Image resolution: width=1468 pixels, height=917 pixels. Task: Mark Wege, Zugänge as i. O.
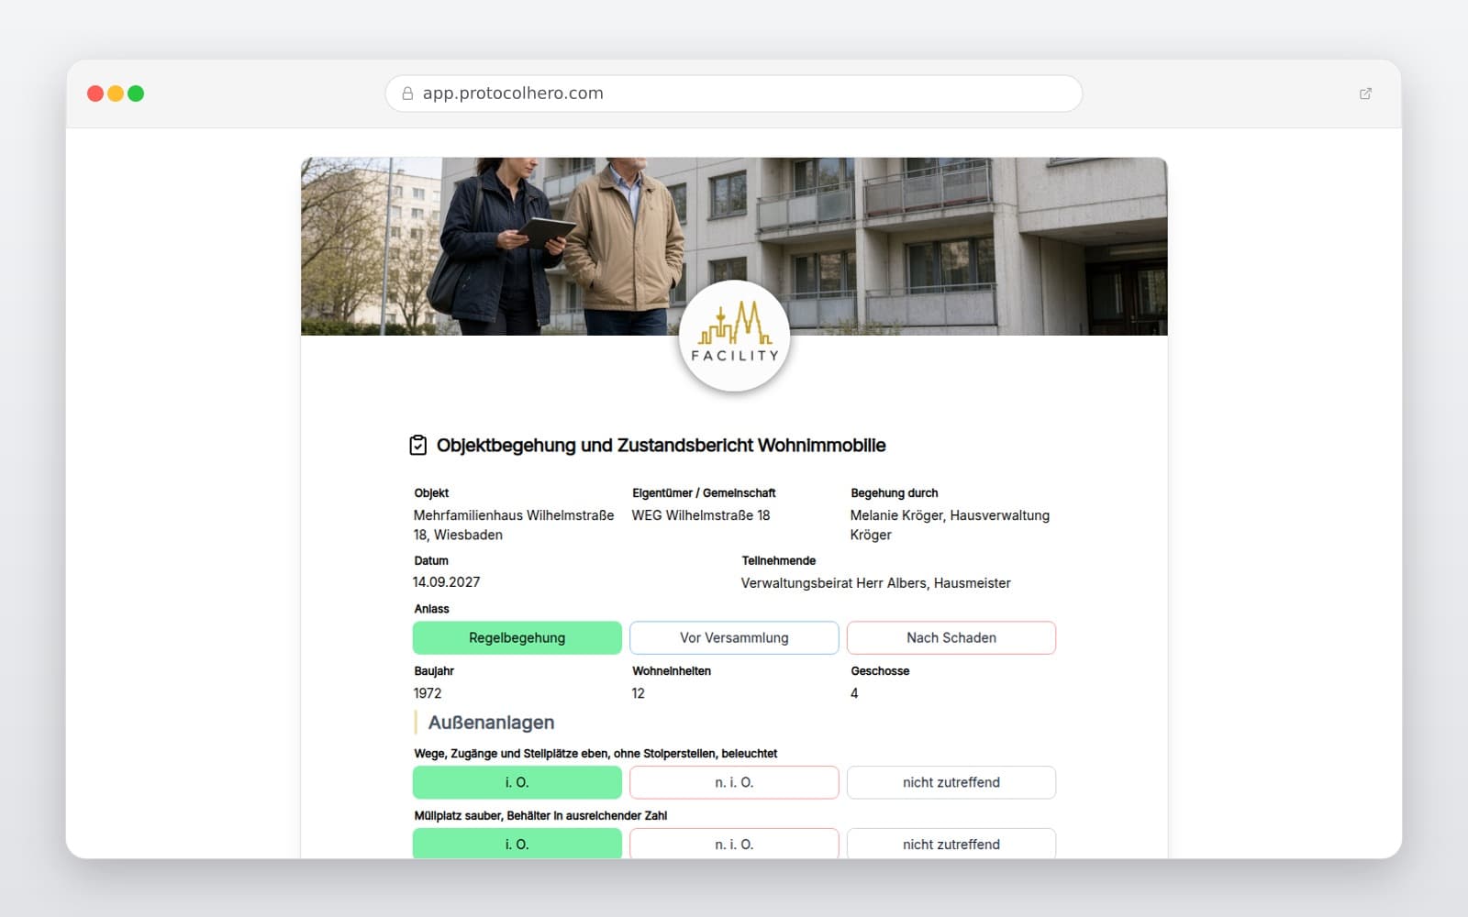517,783
